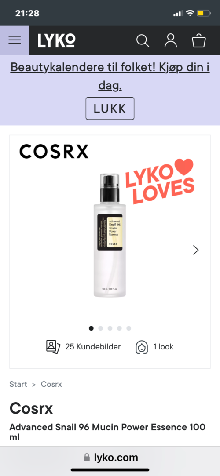This screenshot has width=220, height=476.
Task: Select the third carousel dot
Action: tap(110, 328)
